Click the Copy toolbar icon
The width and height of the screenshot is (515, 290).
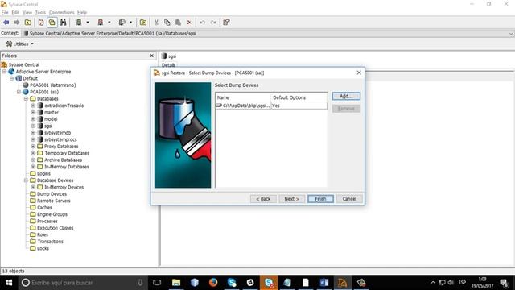(x=167, y=23)
